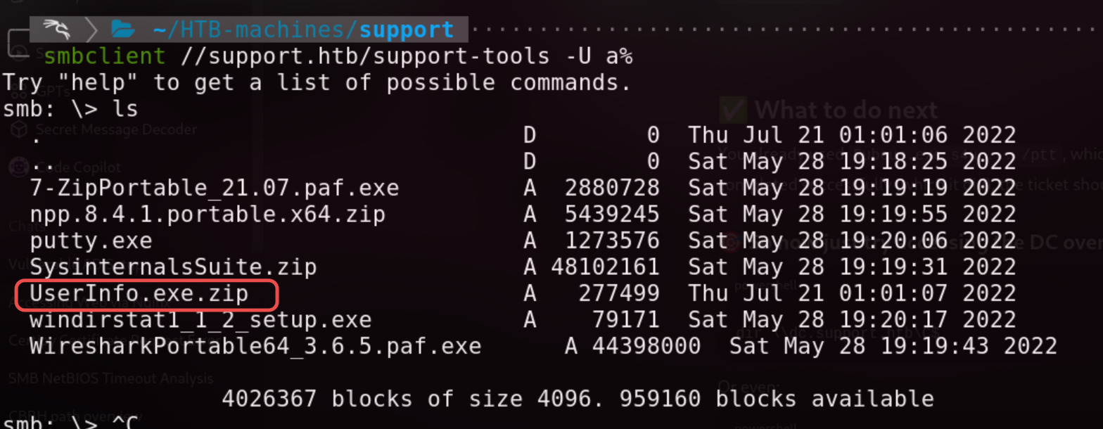Select the highlighted UserInfo.exe.zip filename

[x=139, y=294]
